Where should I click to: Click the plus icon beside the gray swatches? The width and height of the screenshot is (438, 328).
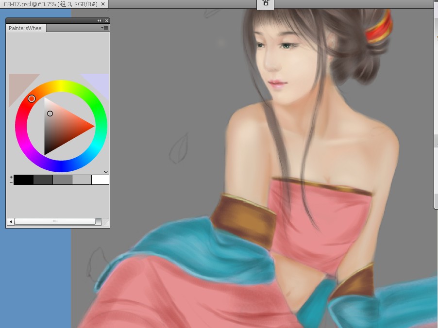tap(11, 177)
